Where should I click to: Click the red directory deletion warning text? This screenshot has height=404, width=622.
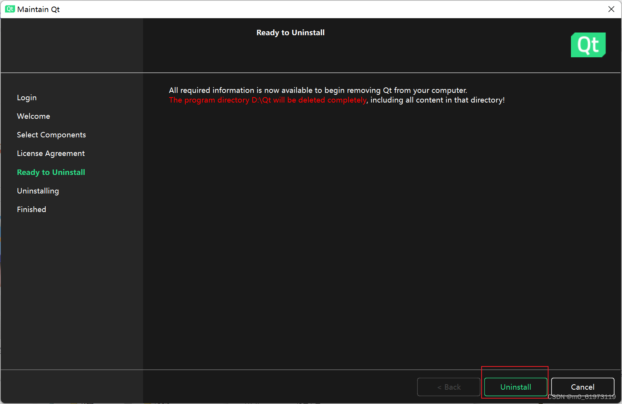pos(268,100)
